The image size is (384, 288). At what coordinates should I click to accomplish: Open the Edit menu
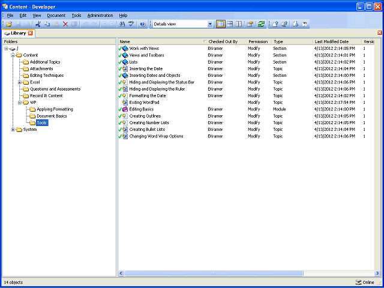(23, 16)
